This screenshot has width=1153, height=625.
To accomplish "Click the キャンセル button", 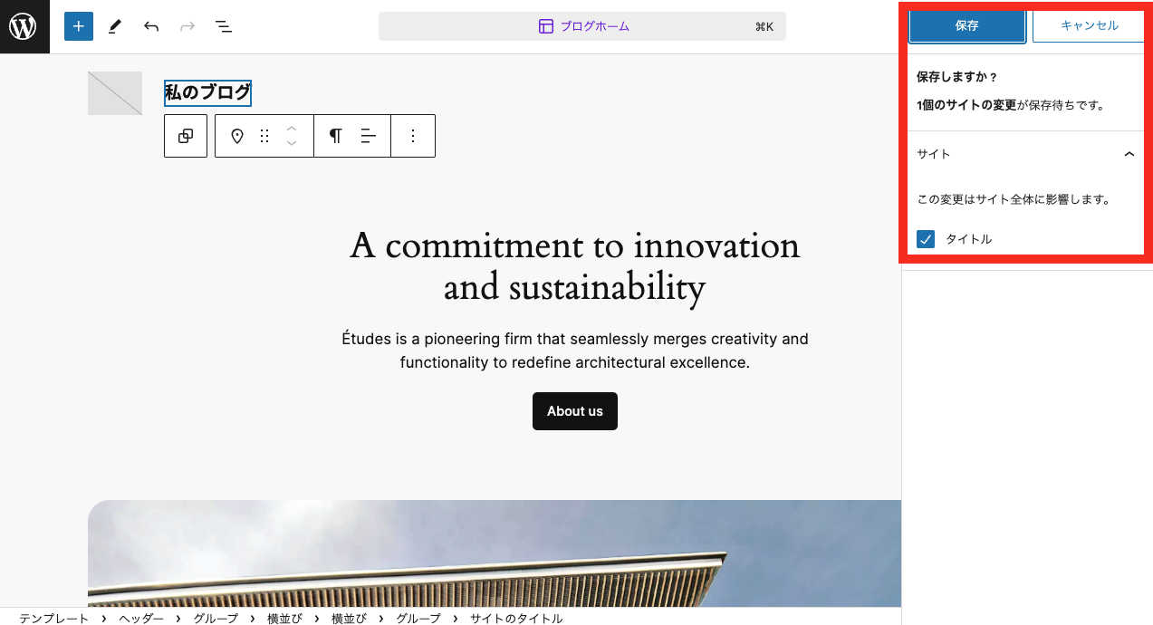I will pyautogui.click(x=1090, y=25).
